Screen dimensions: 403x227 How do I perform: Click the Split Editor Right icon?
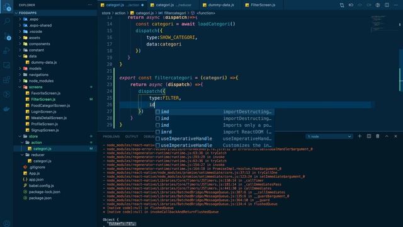click(387, 5)
